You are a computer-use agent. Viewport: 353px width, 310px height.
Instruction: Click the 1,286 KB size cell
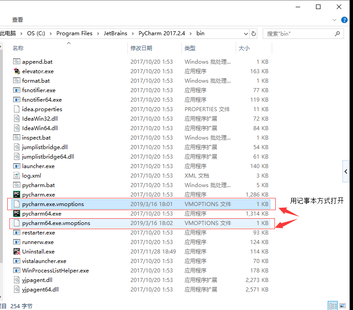click(x=257, y=195)
